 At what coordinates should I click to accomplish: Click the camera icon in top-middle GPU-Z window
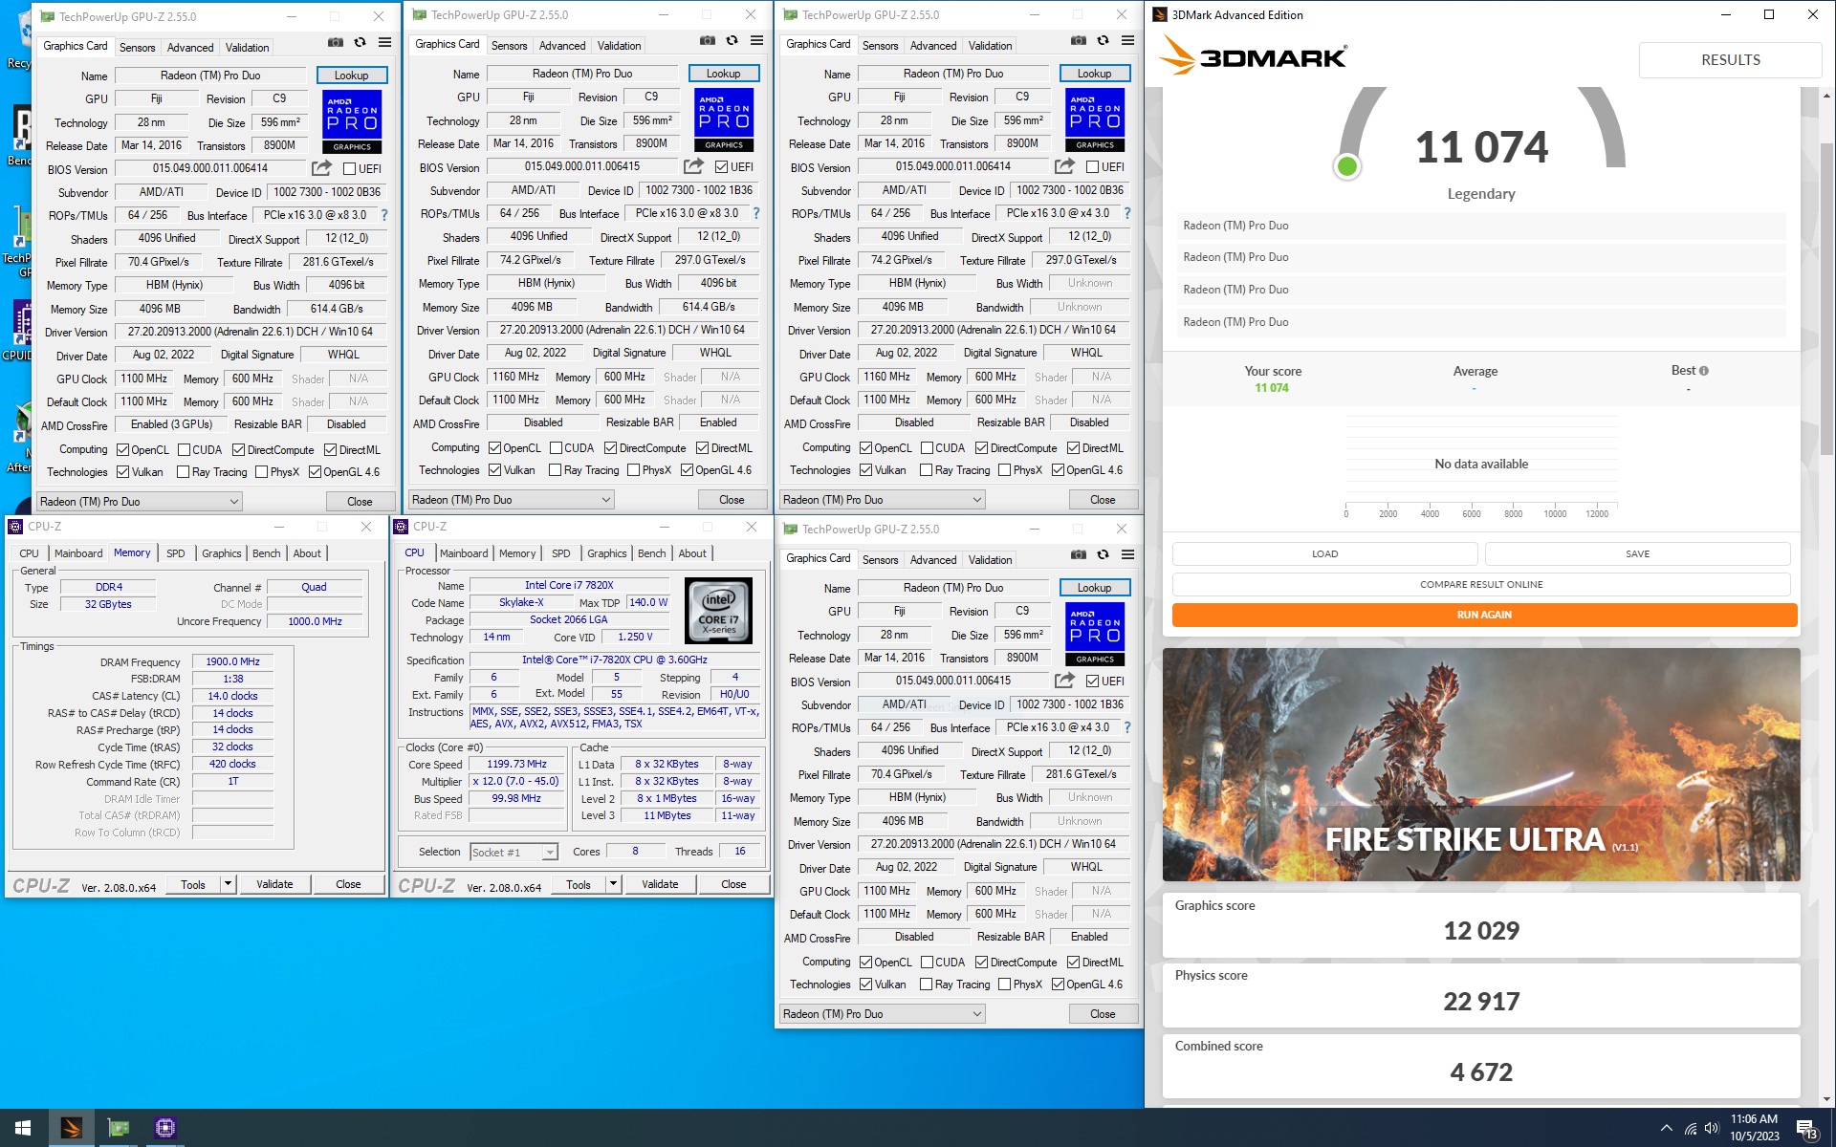click(708, 41)
